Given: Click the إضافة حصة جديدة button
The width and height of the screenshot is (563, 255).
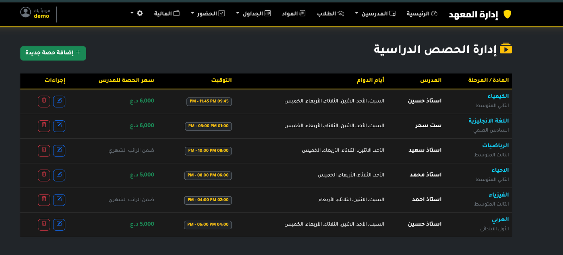Looking at the screenshot, I should click(53, 53).
